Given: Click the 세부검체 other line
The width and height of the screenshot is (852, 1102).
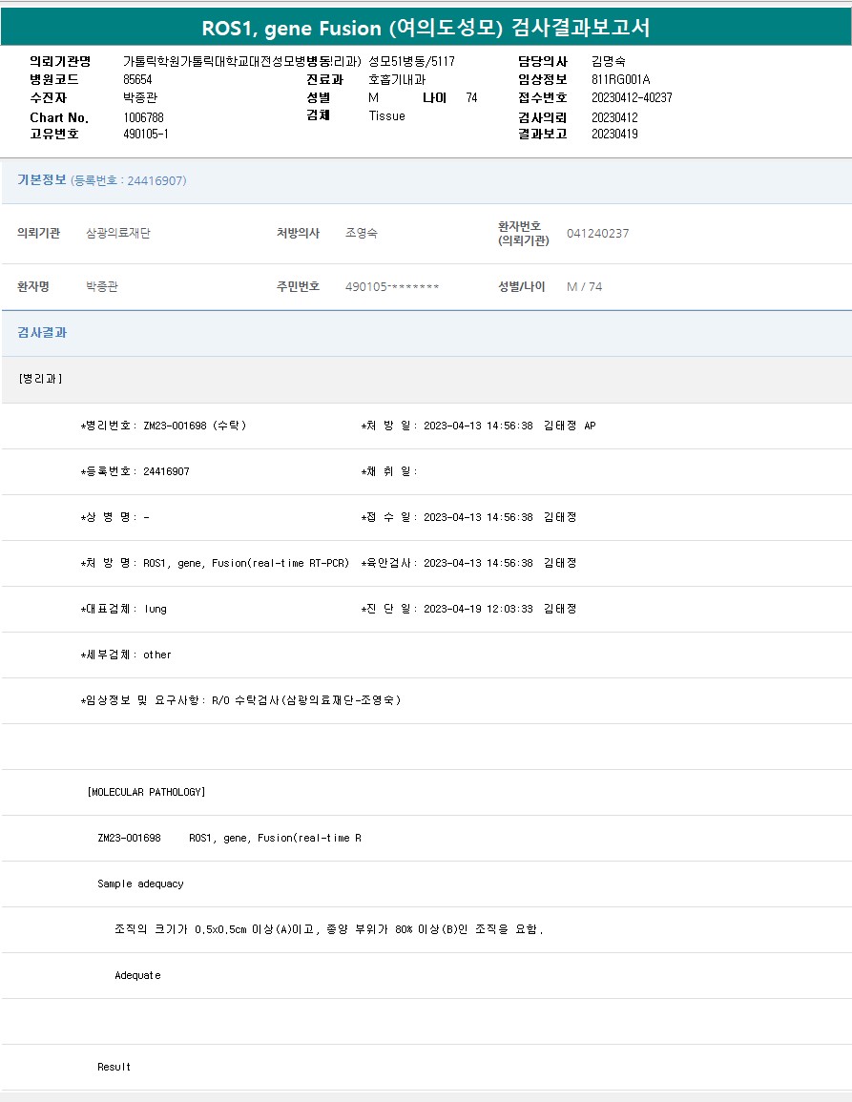Looking at the screenshot, I should pos(126,655).
